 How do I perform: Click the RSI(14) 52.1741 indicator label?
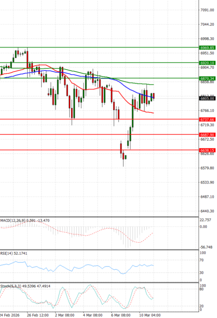[x=14, y=253]
